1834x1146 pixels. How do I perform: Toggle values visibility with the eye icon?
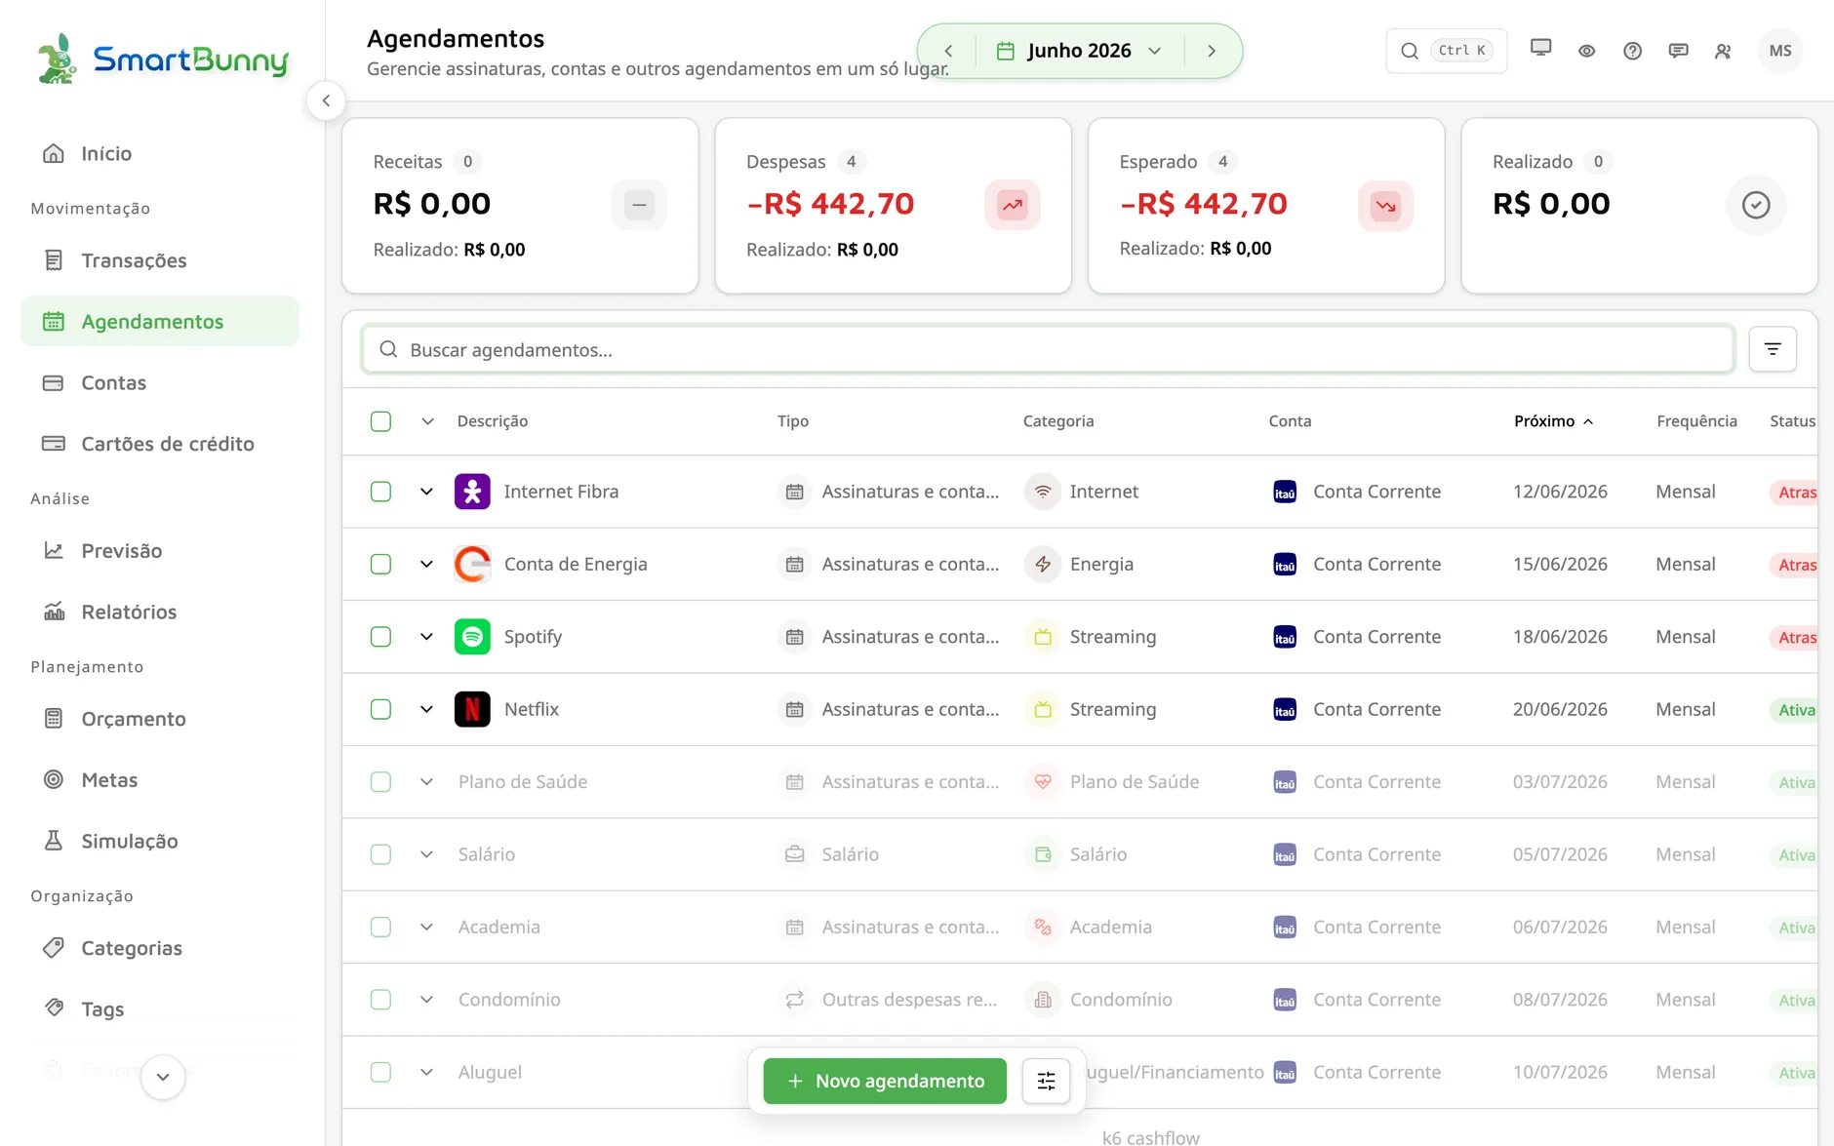click(1587, 51)
